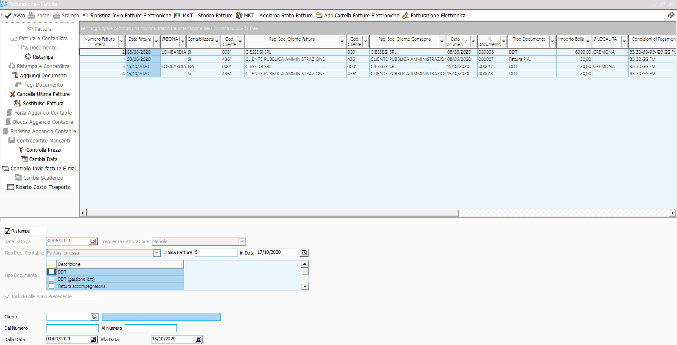Toggle Includi Bolle Anno Precedente checkbox
The height and width of the screenshot is (345, 677).
(7, 296)
